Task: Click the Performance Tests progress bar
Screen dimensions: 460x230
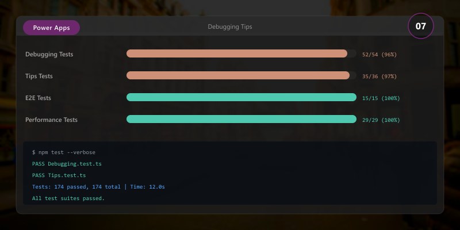Action: (241, 119)
